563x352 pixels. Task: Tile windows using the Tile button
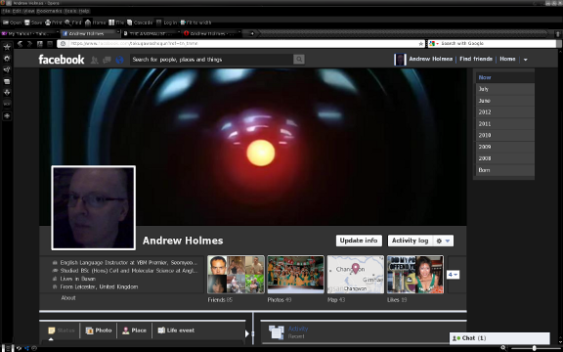point(116,22)
